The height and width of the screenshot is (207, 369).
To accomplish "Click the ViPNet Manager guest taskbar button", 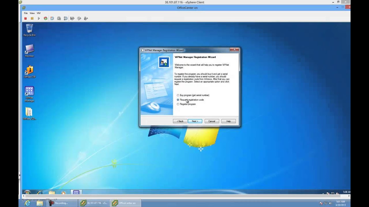I will coord(76,192).
